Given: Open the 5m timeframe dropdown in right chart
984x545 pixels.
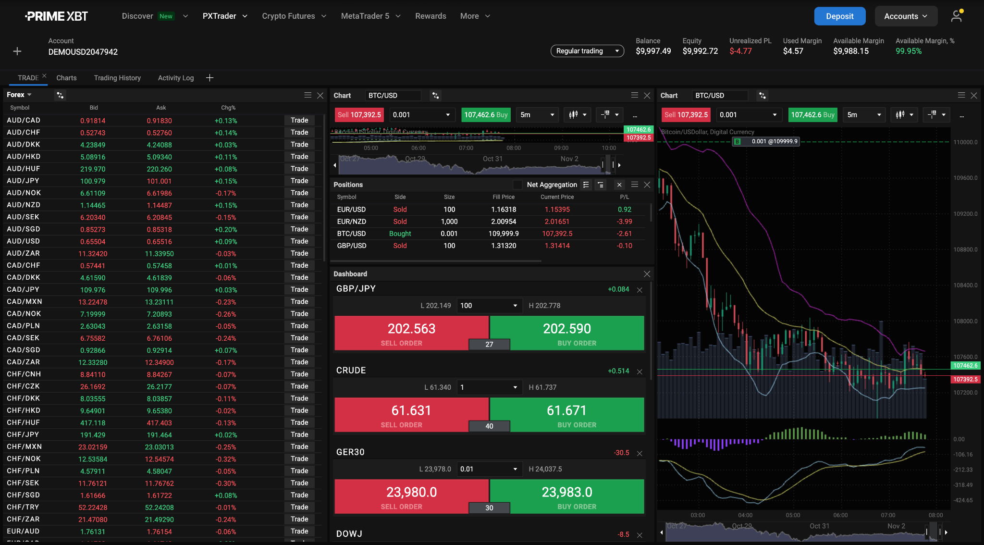Looking at the screenshot, I should click(x=863, y=115).
